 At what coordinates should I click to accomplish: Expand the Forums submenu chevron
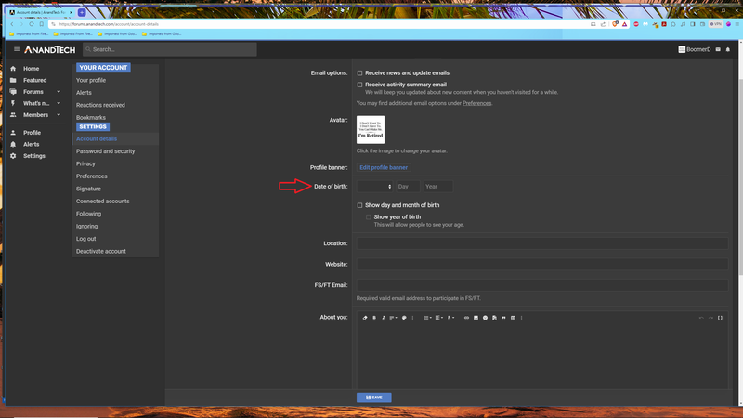(59, 91)
